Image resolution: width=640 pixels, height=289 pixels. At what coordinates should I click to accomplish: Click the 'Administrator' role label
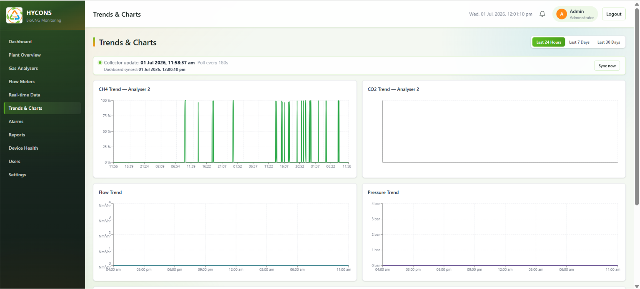point(582,18)
